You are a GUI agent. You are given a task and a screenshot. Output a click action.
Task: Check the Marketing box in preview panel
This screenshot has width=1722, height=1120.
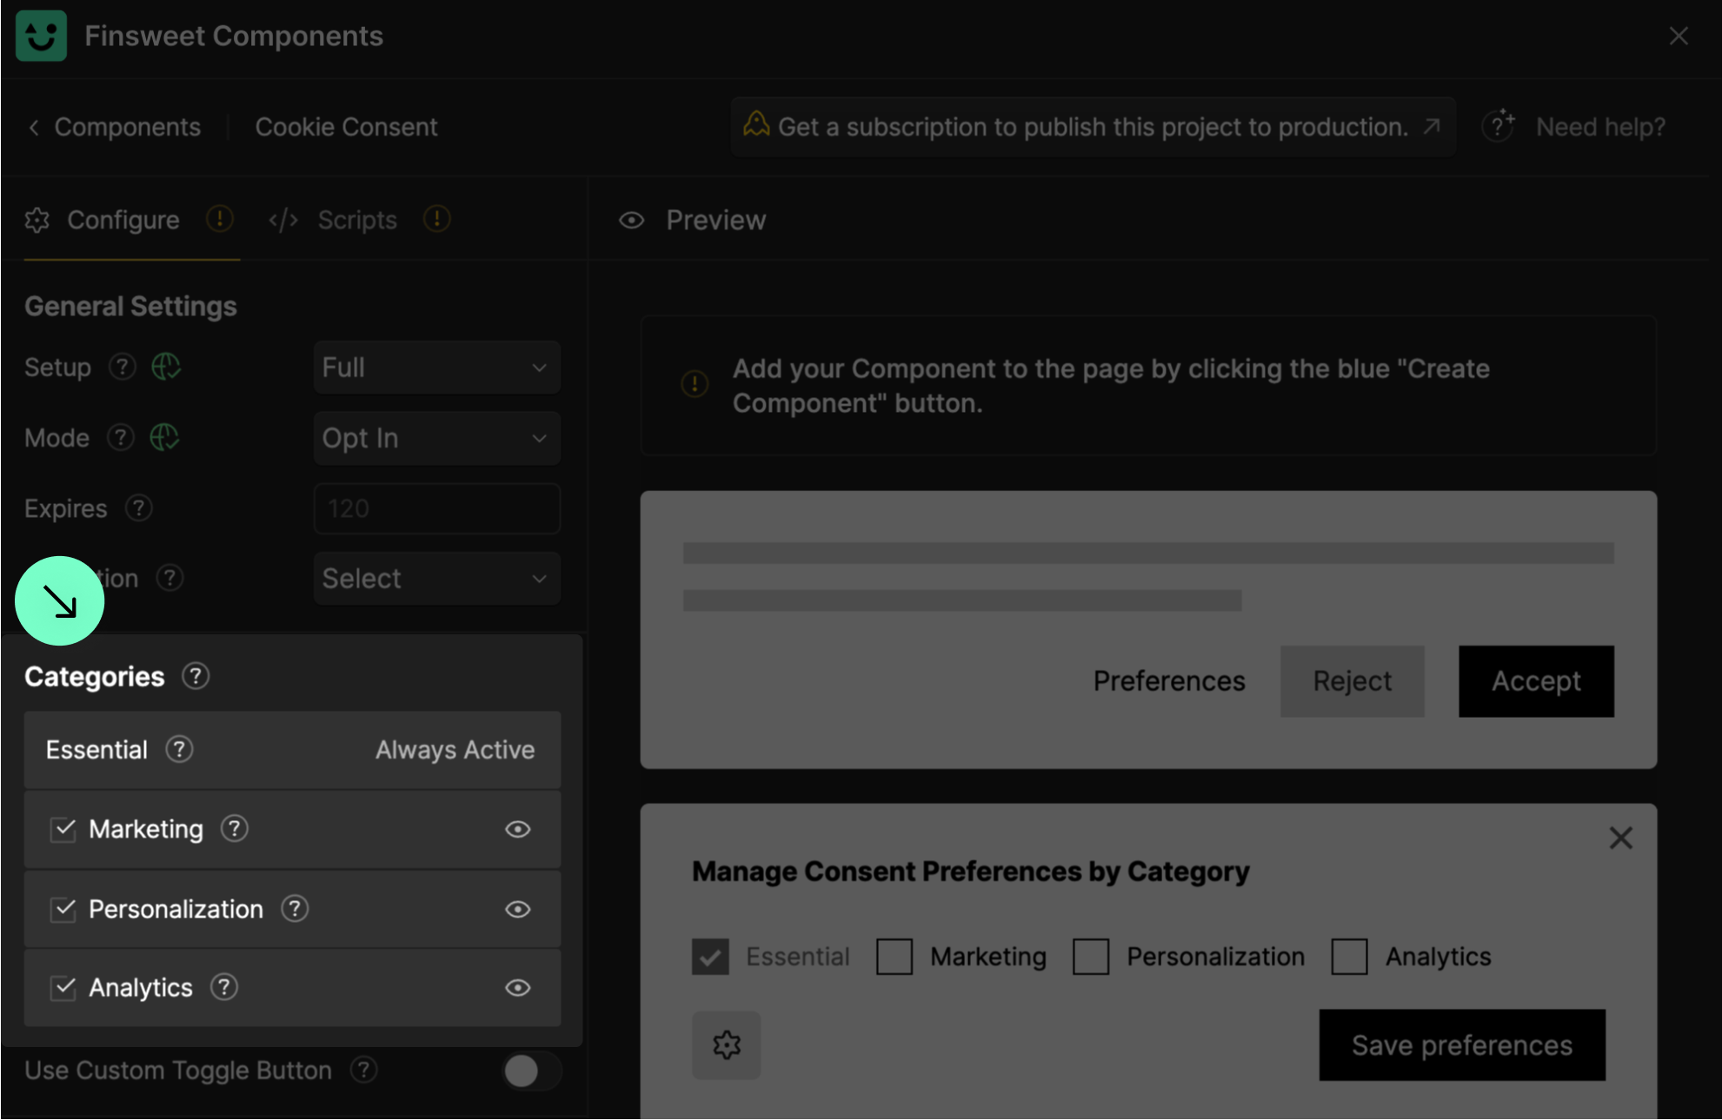(x=894, y=957)
